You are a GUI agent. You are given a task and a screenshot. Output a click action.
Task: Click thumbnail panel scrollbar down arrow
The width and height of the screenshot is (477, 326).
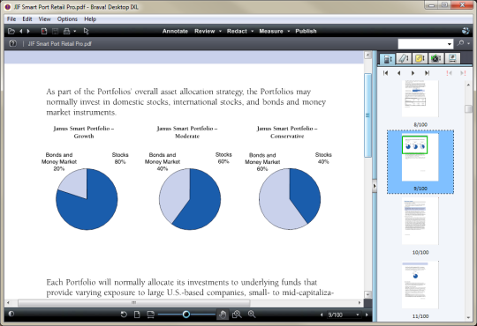pos(468,317)
